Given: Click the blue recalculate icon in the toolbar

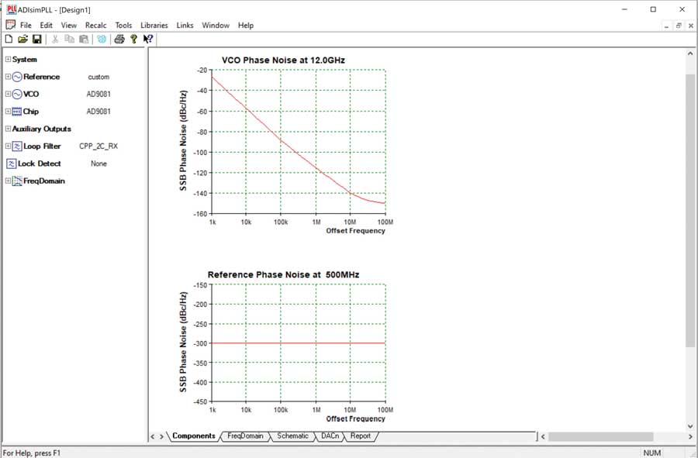Looking at the screenshot, I should (102, 39).
